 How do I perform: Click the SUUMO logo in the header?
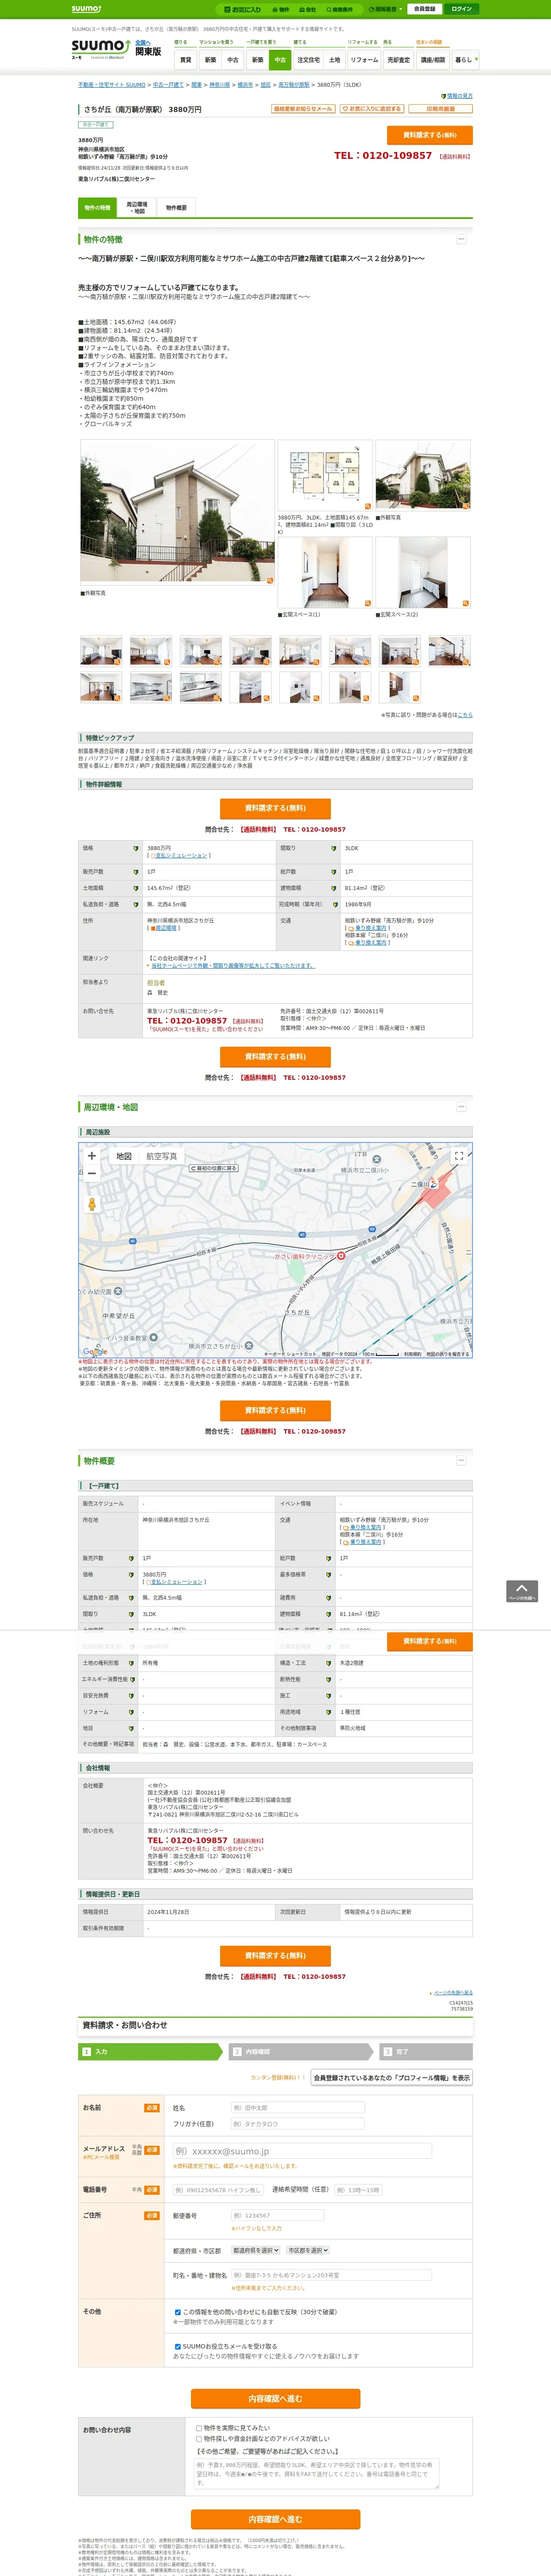pyautogui.click(x=100, y=48)
